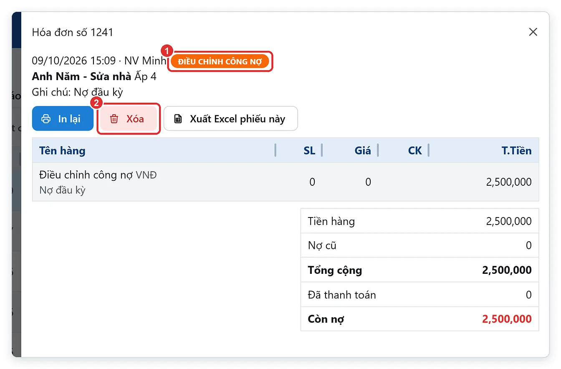The height and width of the screenshot is (369, 561).
Task: Click the row Điều chỉnh công nợ VNĐ
Action: pyautogui.click(x=286, y=182)
